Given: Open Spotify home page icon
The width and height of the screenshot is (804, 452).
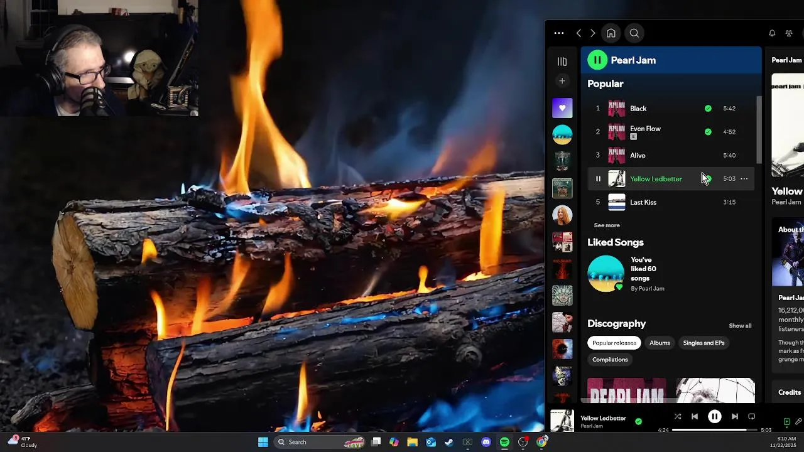Looking at the screenshot, I should 611,33.
